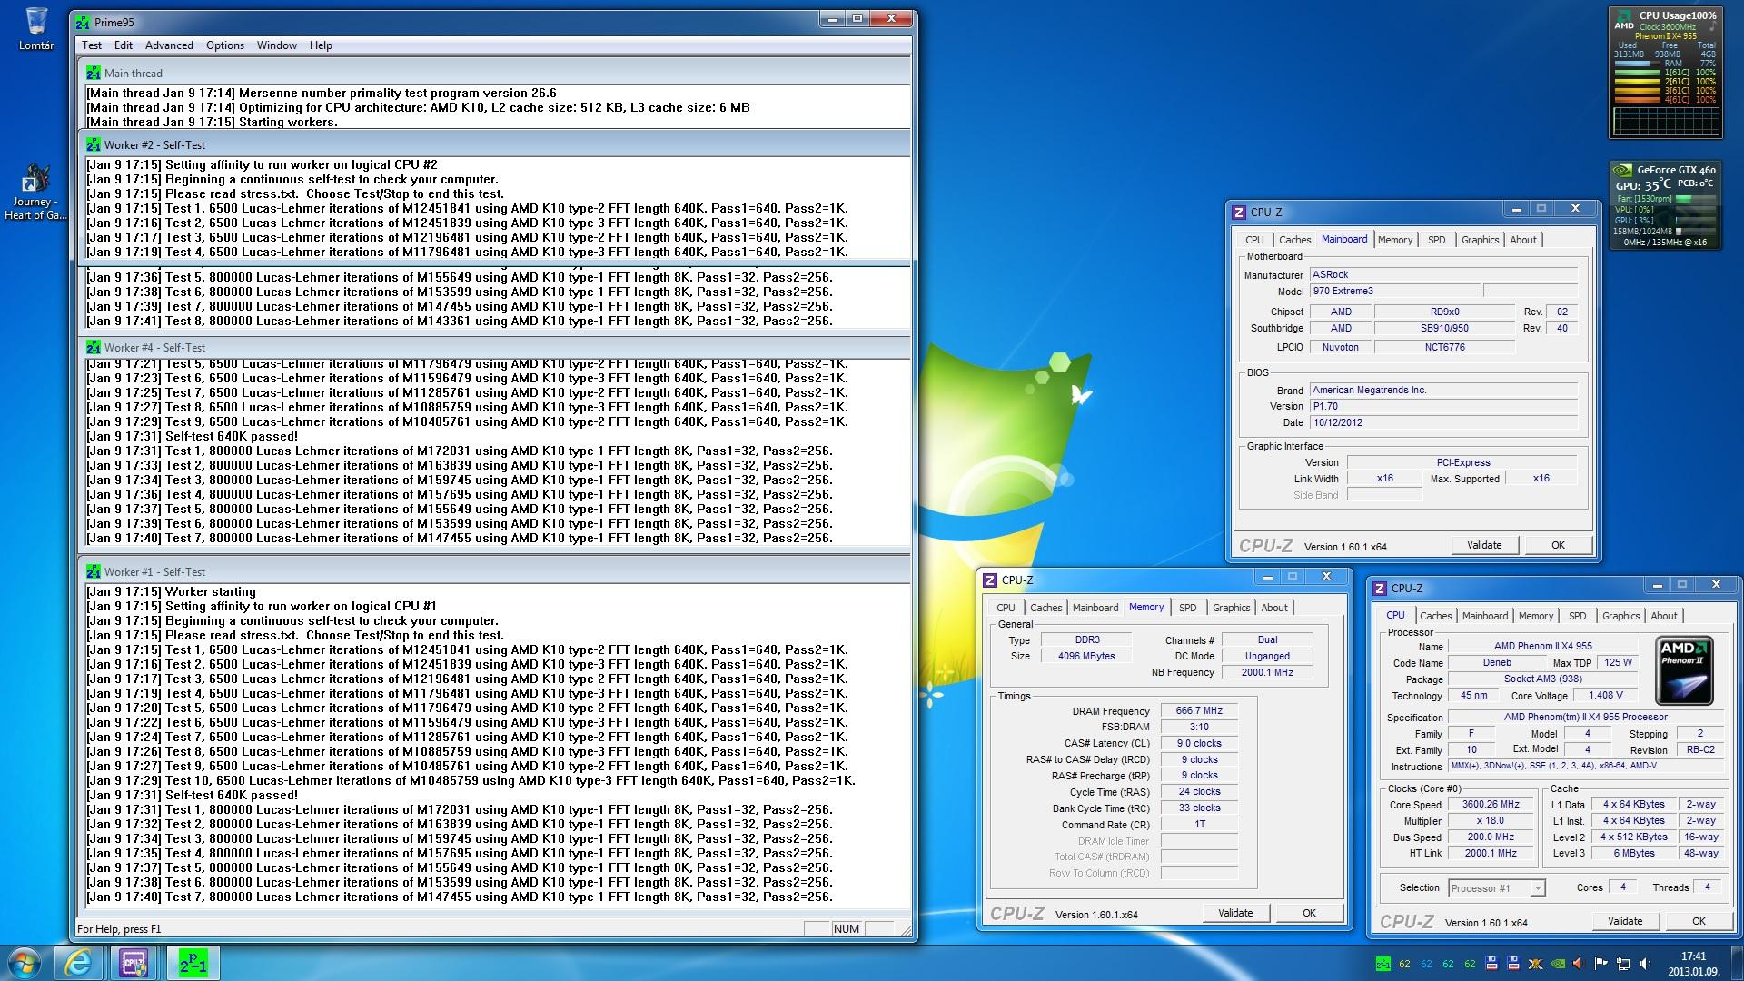Click the 970 Extreme3 model field

pyautogui.click(x=1393, y=292)
